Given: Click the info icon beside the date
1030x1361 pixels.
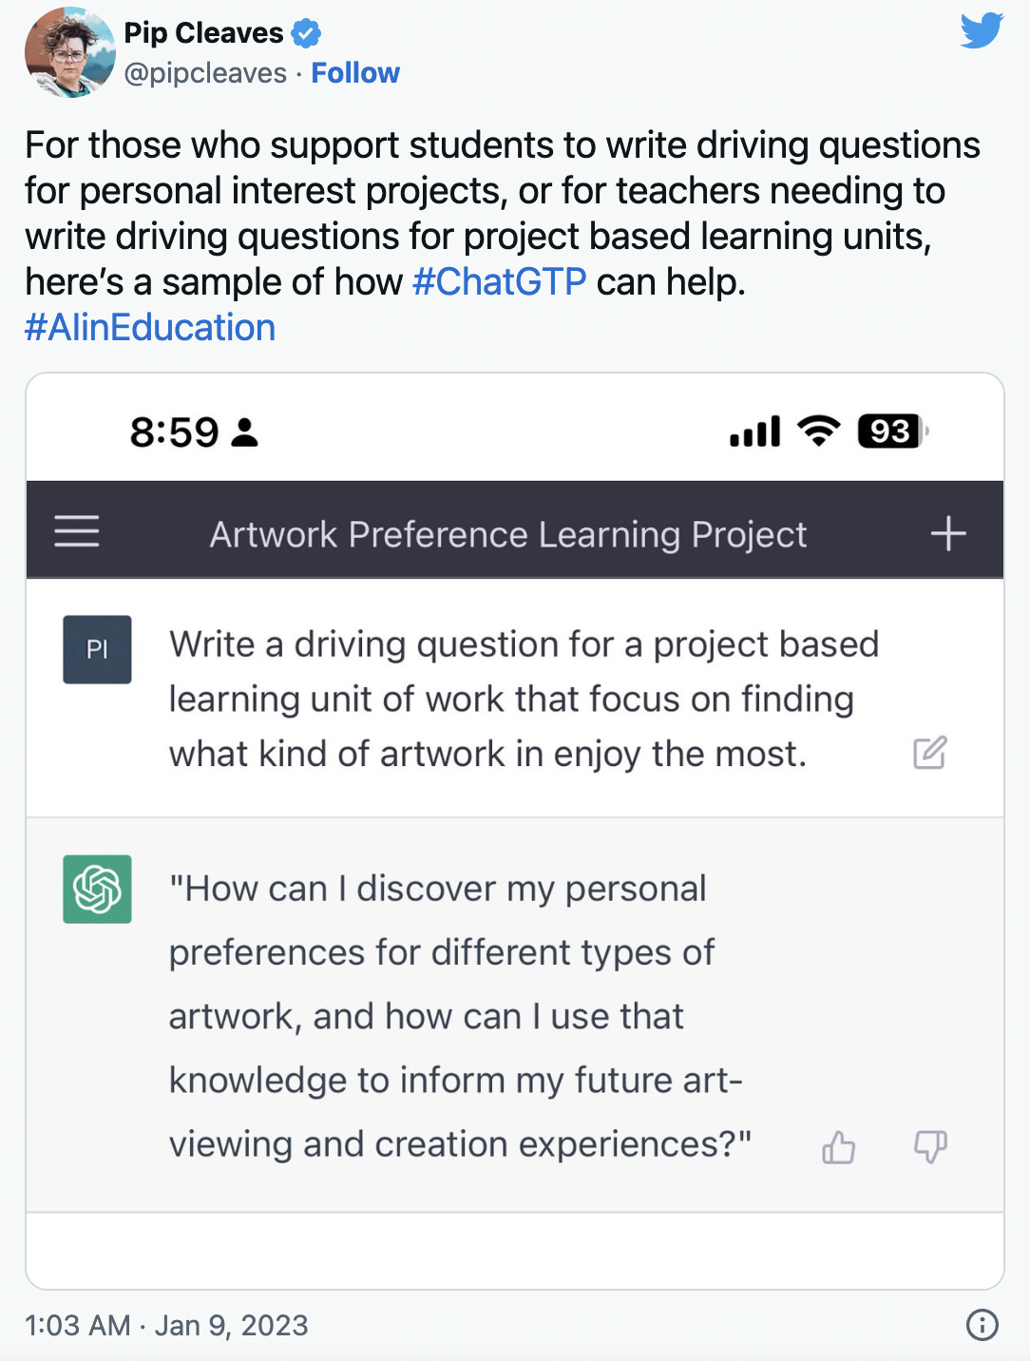Looking at the screenshot, I should (x=982, y=1324).
